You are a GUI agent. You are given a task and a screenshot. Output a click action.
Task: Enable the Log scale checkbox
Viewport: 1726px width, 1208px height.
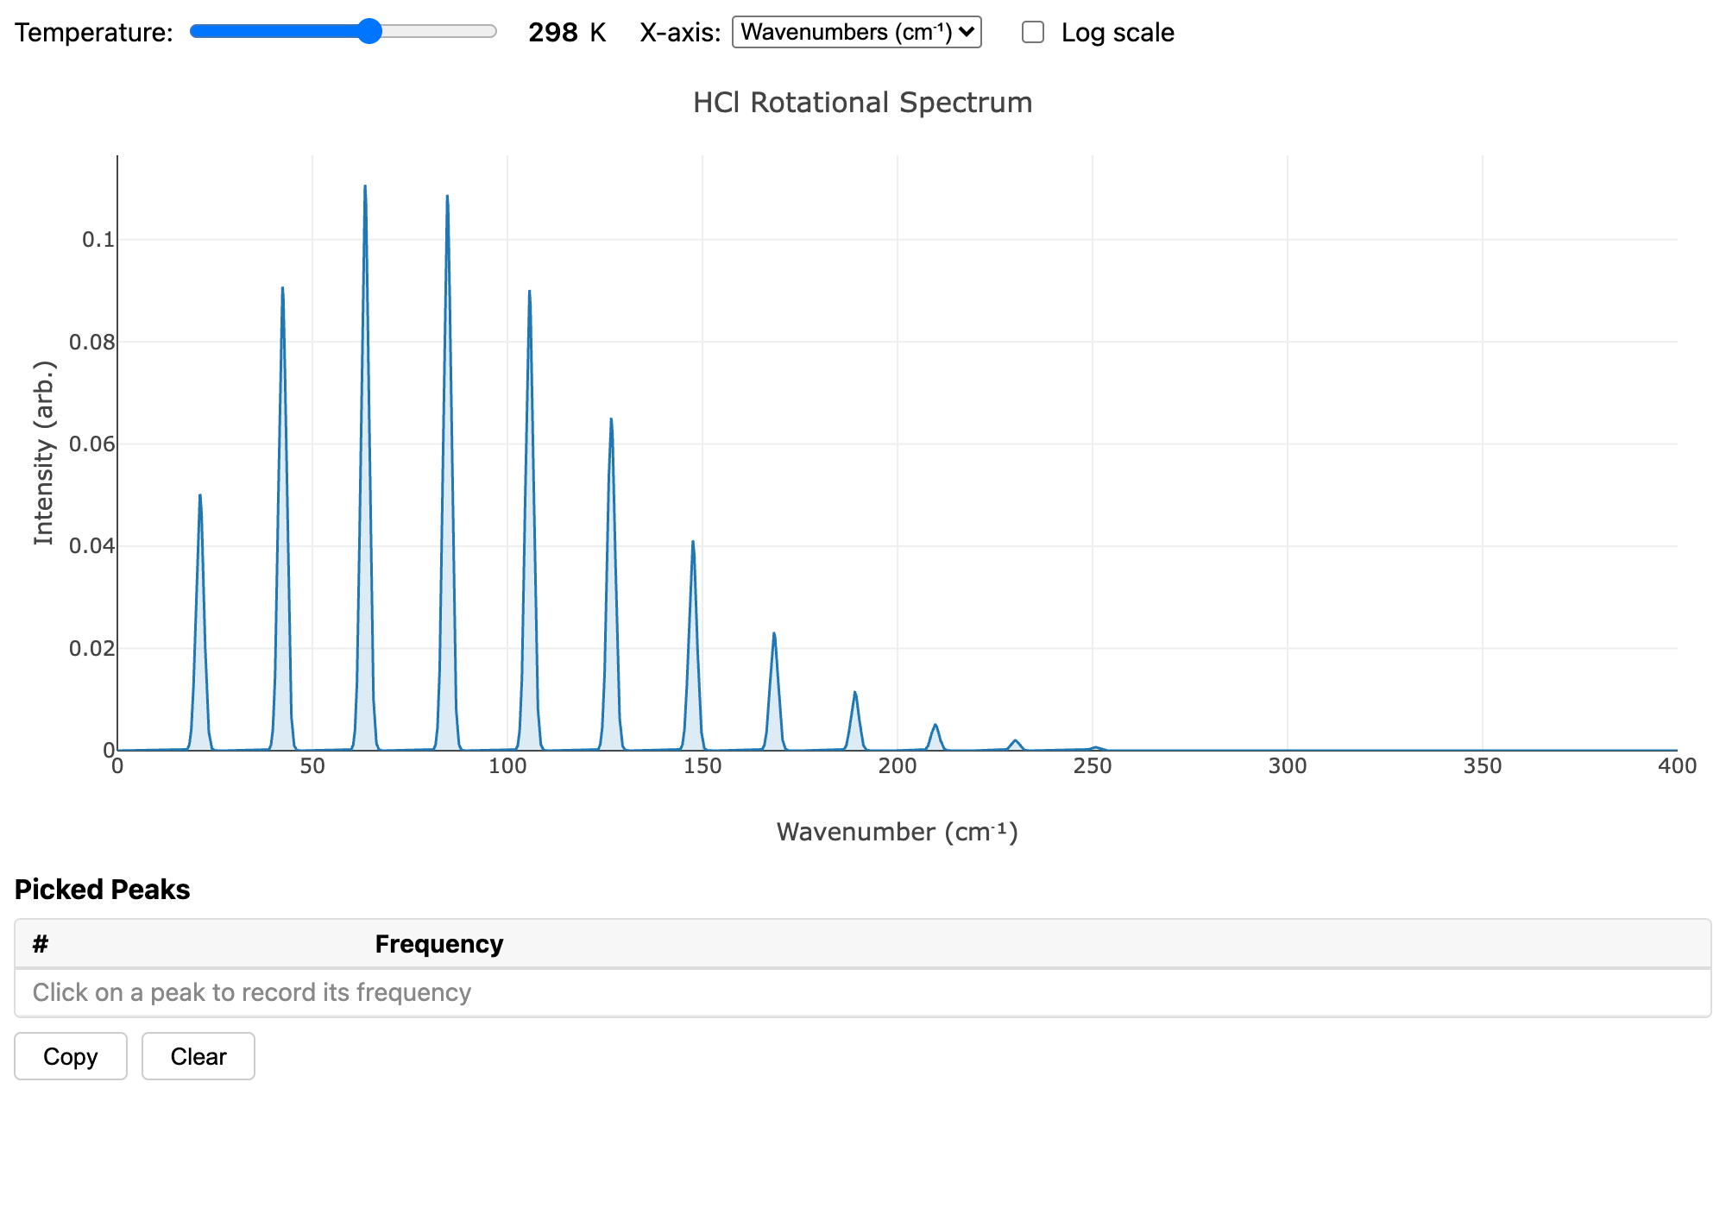pyautogui.click(x=1034, y=32)
